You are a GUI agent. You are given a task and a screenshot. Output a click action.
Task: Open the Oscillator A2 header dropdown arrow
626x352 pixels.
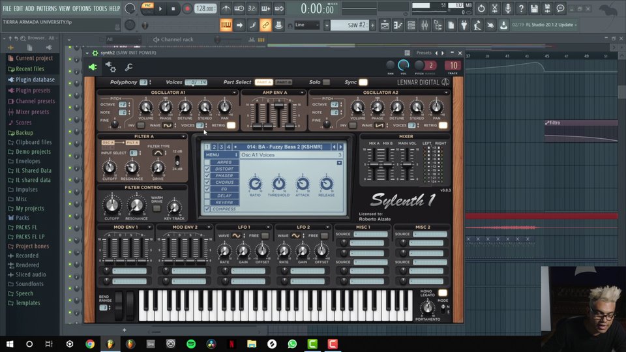coord(446,93)
